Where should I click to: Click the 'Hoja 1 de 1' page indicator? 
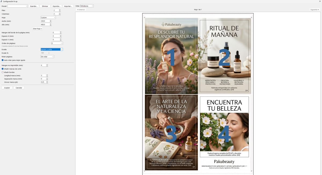(x=198, y=10)
